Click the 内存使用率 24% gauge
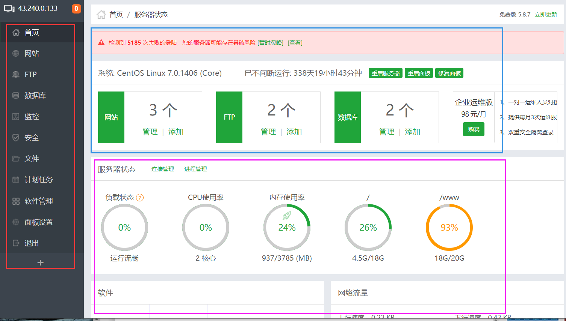566x321 pixels. pos(287,227)
